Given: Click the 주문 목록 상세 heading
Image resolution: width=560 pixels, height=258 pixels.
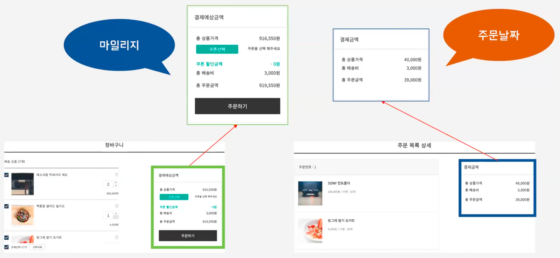Looking at the screenshot, I should point(414,145).
